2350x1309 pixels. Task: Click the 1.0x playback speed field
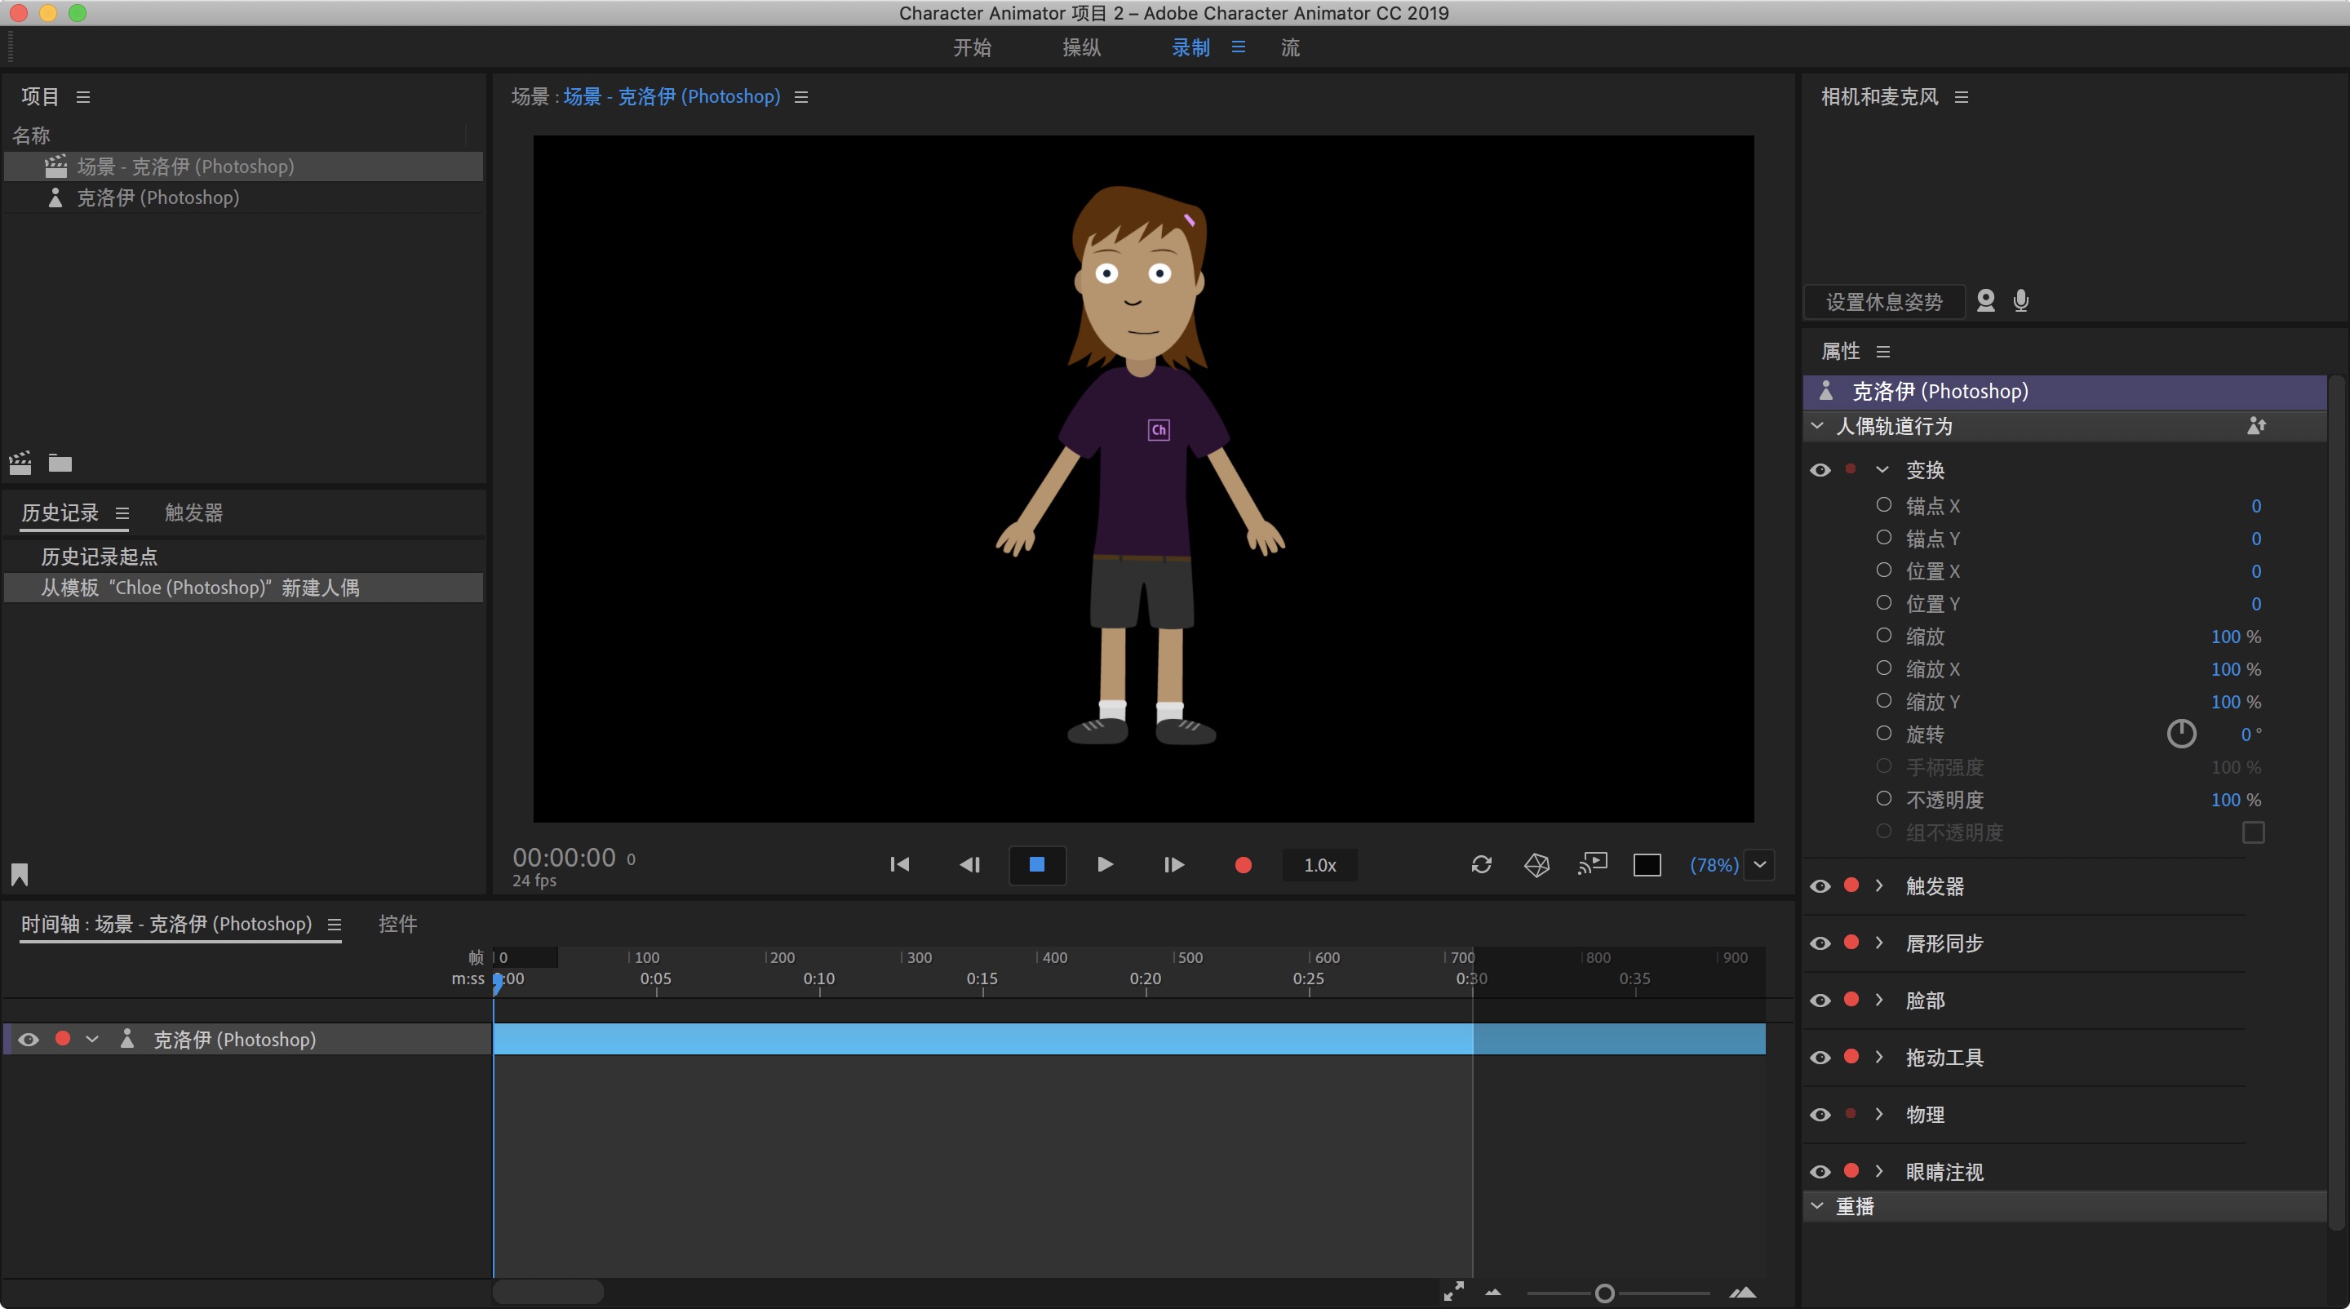click(1320, 865)
